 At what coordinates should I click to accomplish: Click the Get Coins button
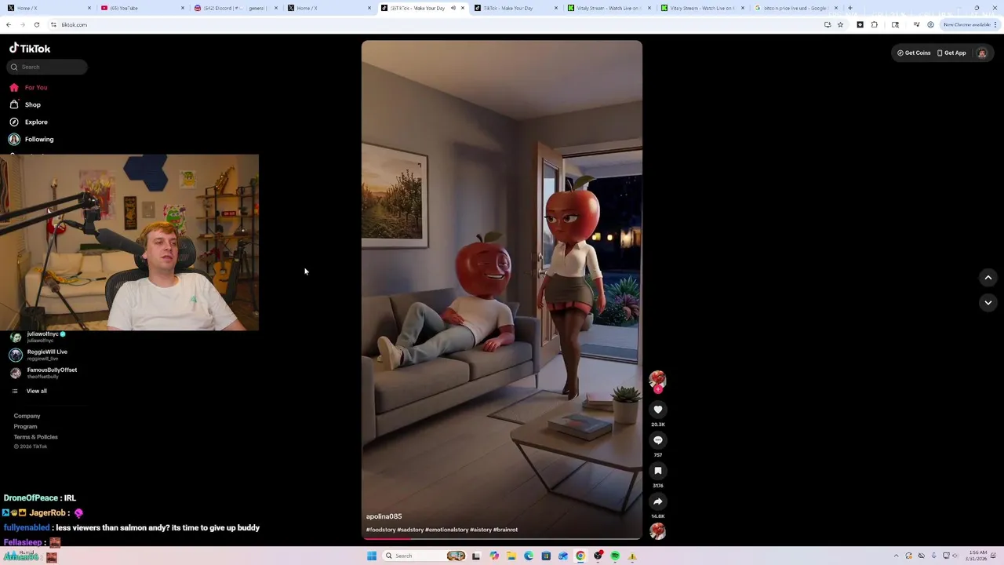coord(914,53)
